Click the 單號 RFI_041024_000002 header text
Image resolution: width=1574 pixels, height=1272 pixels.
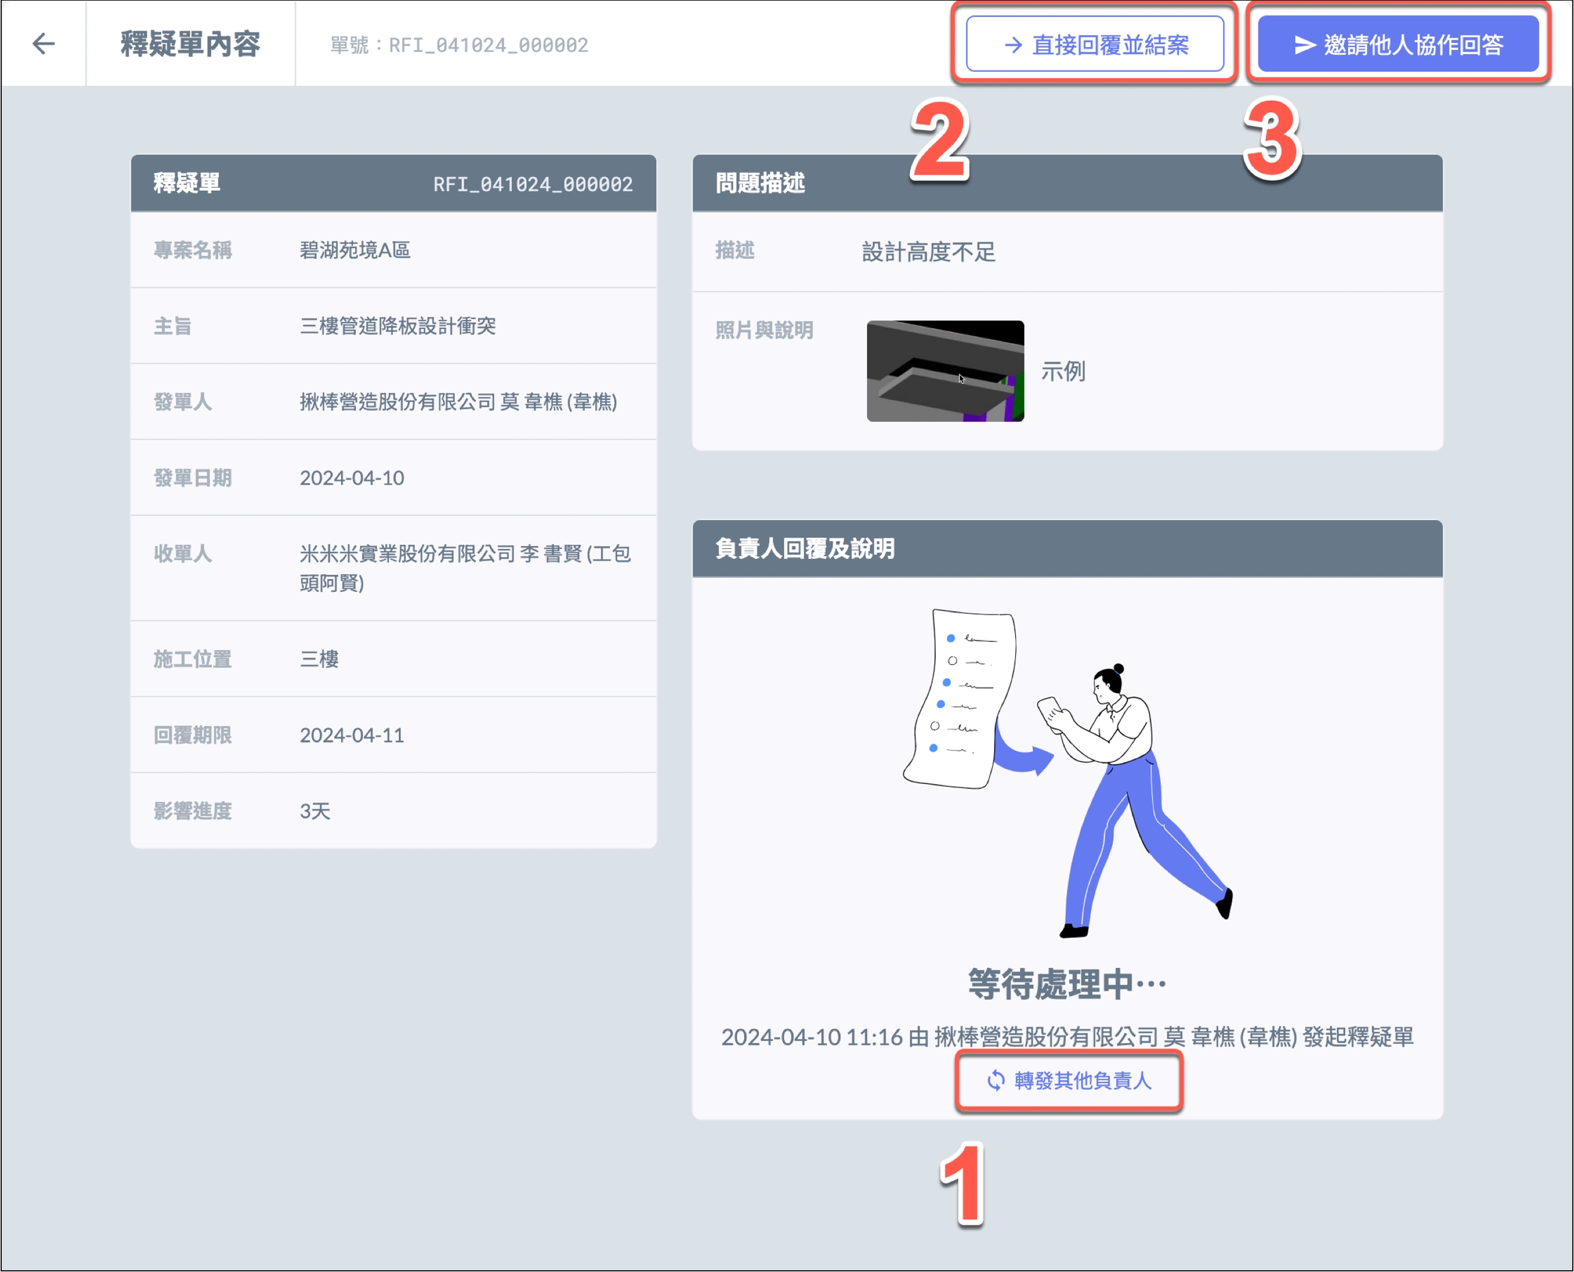coord(459,45)
